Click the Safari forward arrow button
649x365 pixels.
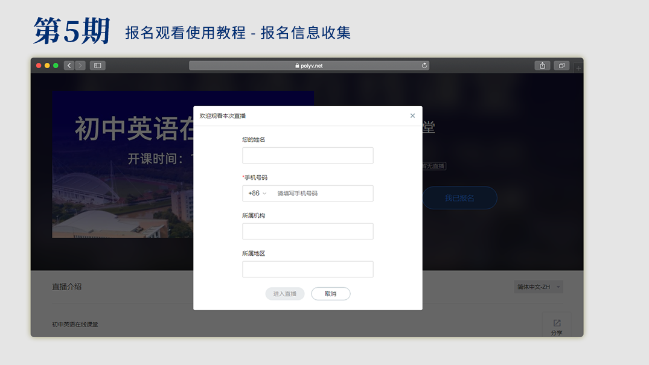pyautogui.click(x=80, y=66)
